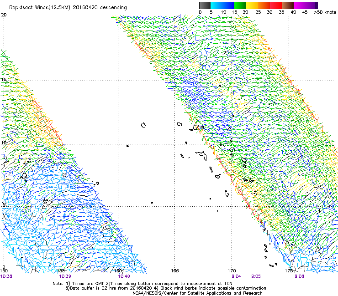The image size is (338, 296).
Task: Click the latitude axis label '15' at left edge
Action: [x=4, y=79]
